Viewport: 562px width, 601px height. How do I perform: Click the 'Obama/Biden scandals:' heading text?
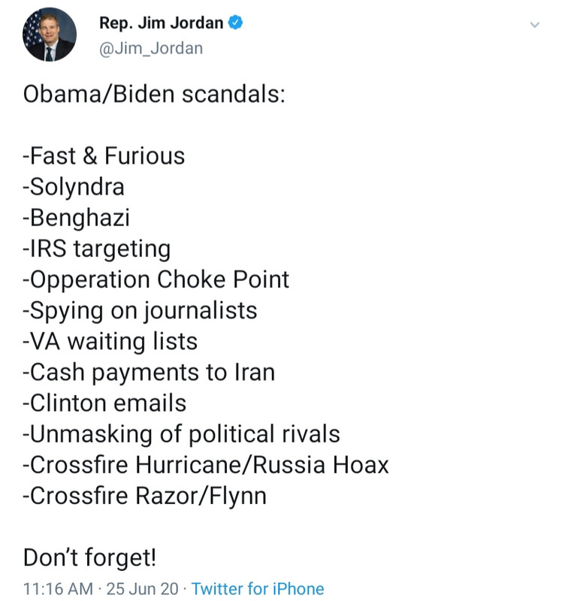tap(154, 95)
